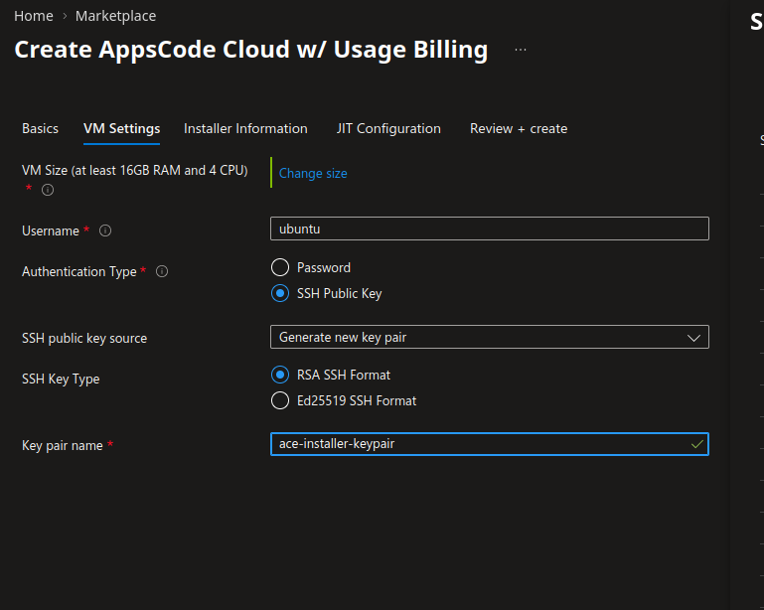This screenshot has height=610, width=764.
Task: Click the Change size link
Action: pos(313,173)
